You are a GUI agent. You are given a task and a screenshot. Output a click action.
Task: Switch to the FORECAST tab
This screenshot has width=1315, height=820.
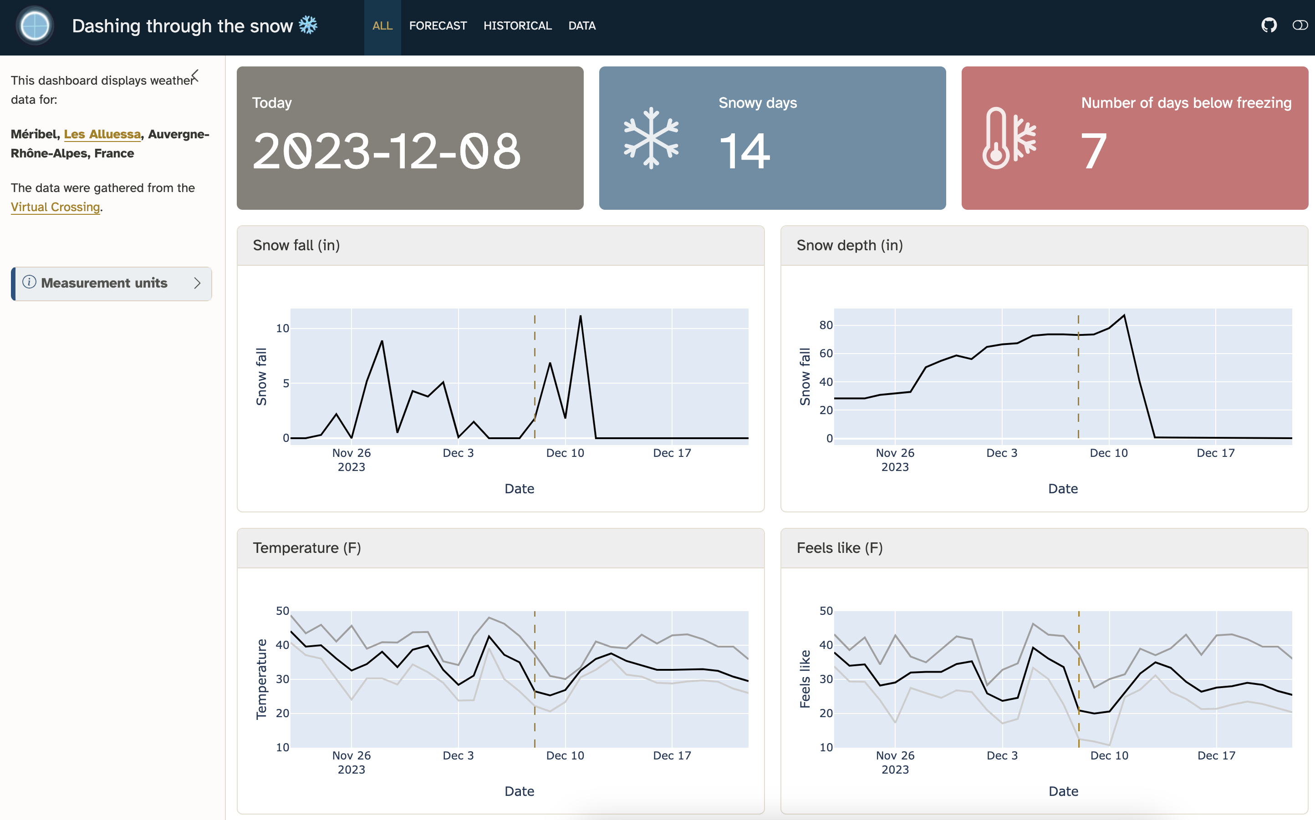click(437, 25)
